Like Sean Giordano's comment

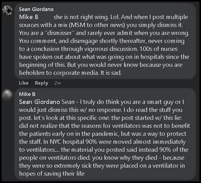tap(24, 83)
